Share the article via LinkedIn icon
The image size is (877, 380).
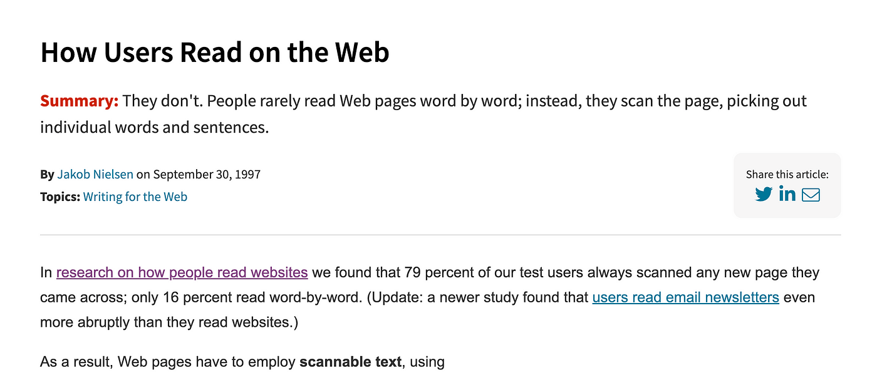(787, 193)
